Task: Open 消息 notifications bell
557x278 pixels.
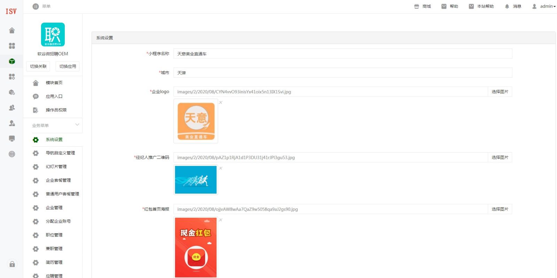Action: click(513, 6)
